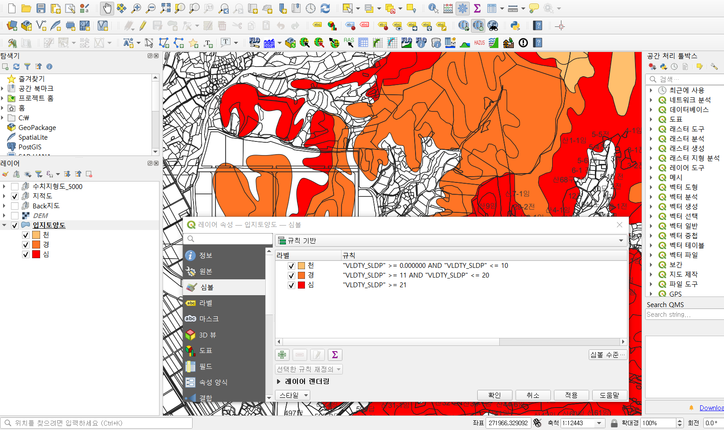
Task: Click the light orange 천 rule swatch
Action: (301, 266)
